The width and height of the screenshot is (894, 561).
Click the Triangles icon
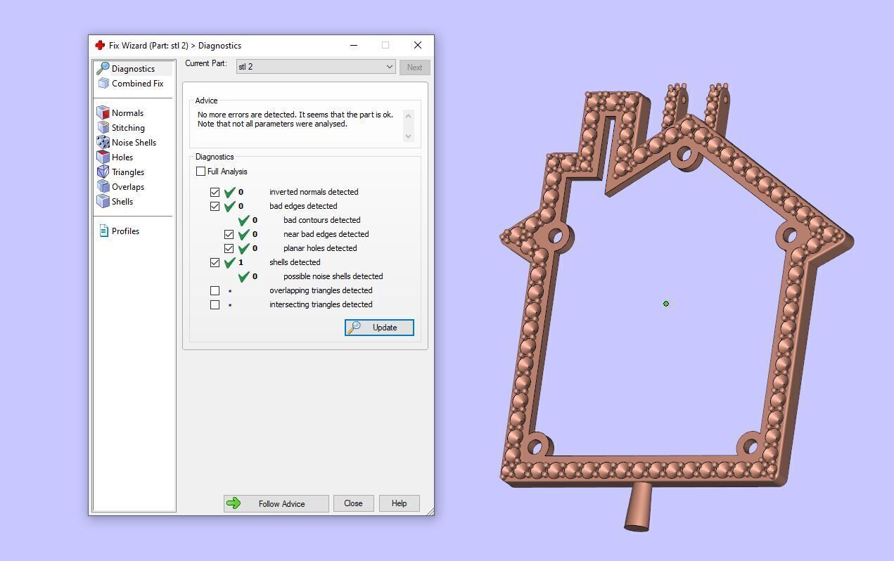[x=103, y=172]
